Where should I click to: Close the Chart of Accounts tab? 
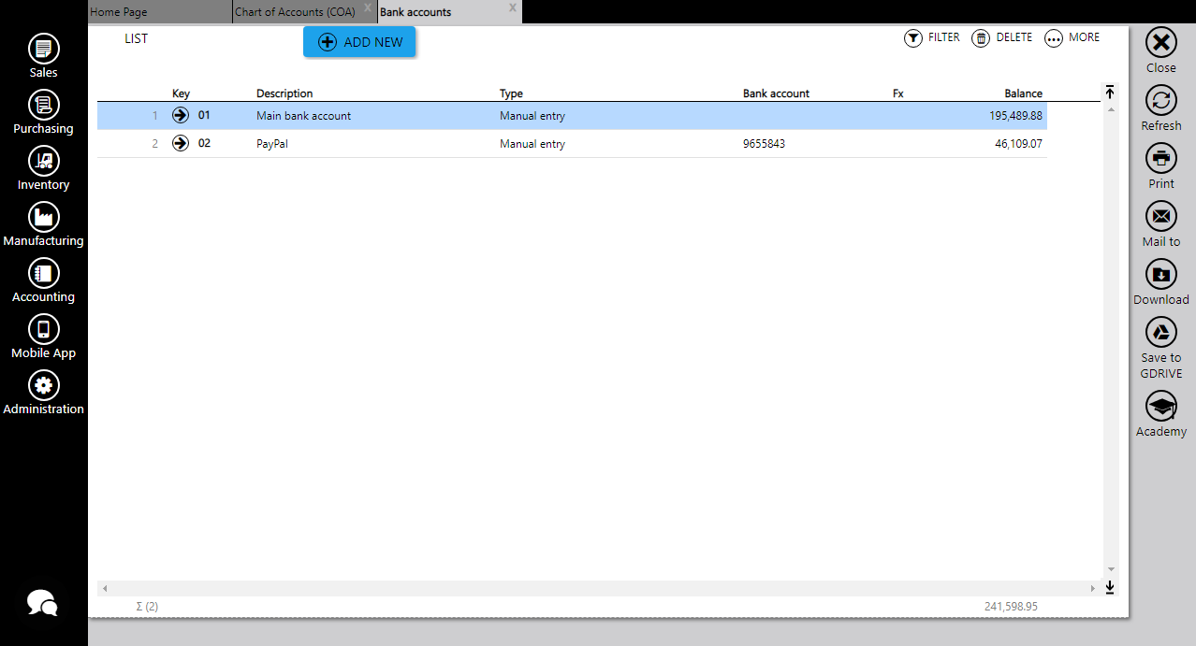[368, 7]
